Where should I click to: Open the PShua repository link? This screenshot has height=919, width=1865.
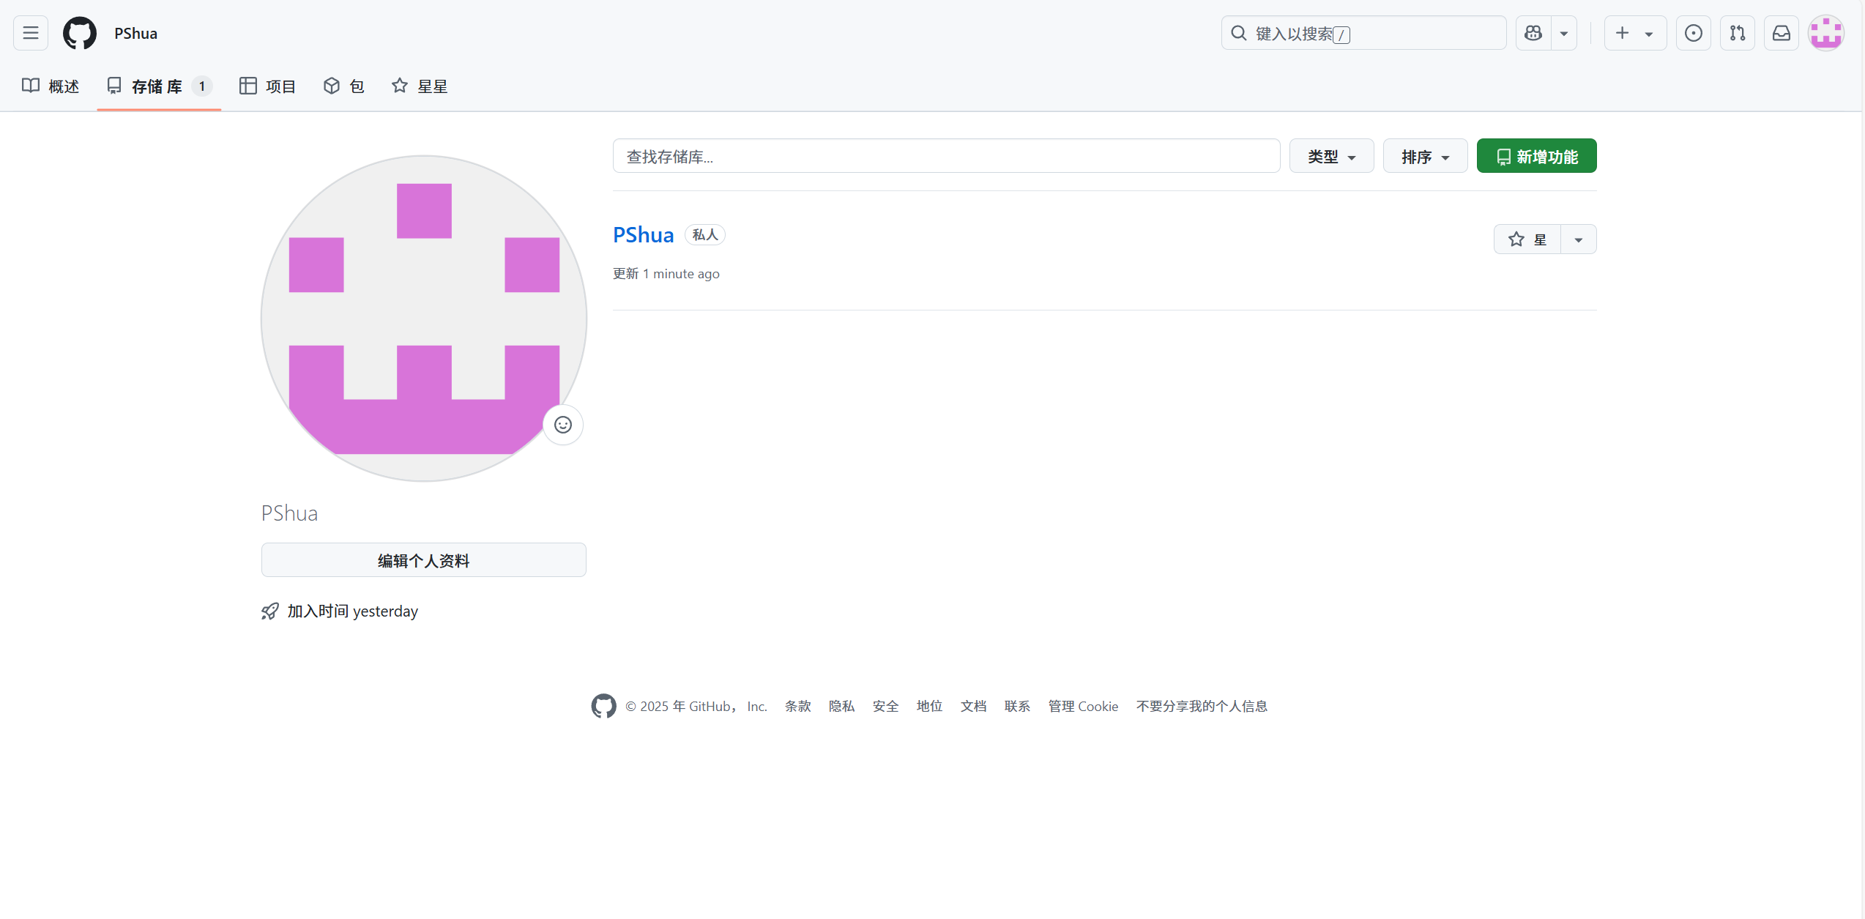click(x=643, y=235)
